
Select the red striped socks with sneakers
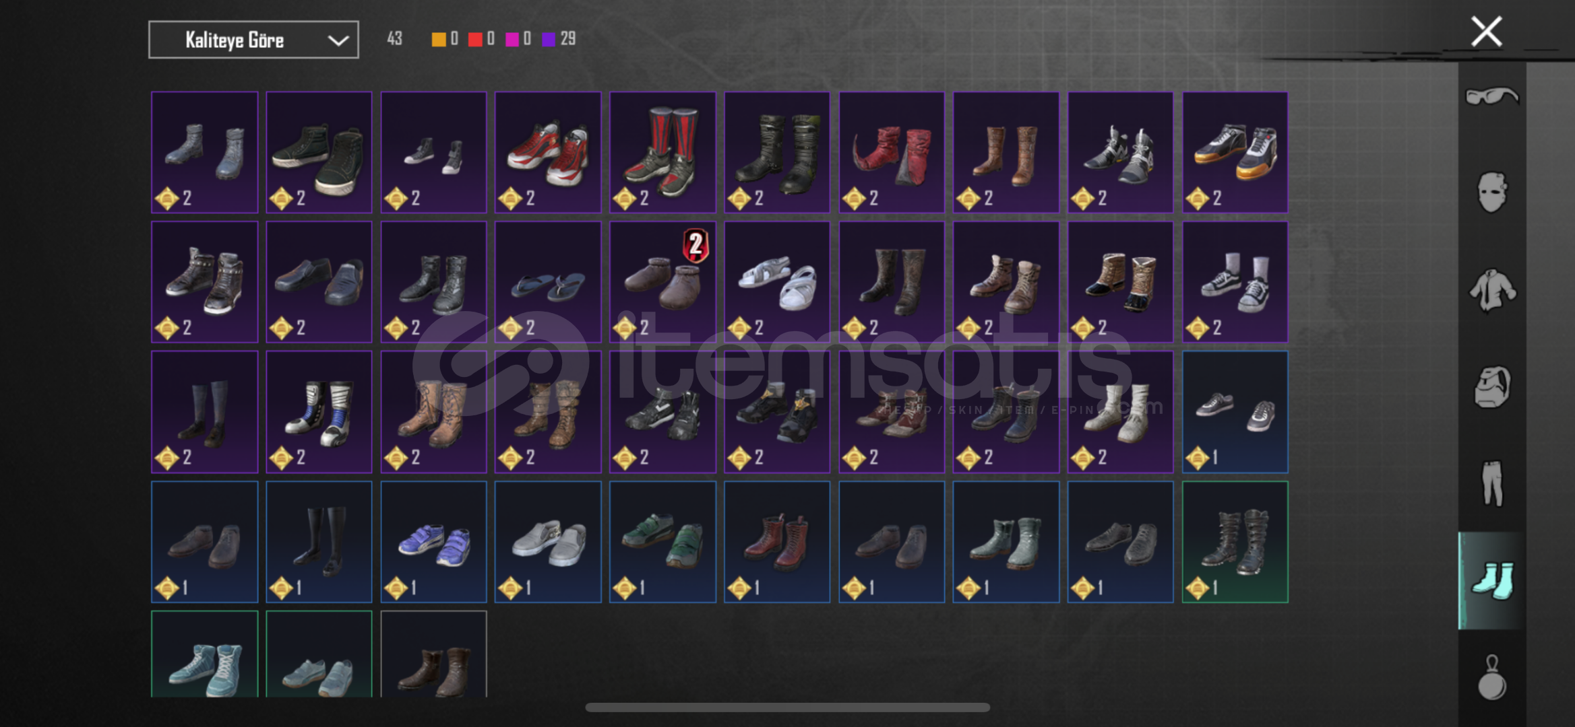click(662, 152)
